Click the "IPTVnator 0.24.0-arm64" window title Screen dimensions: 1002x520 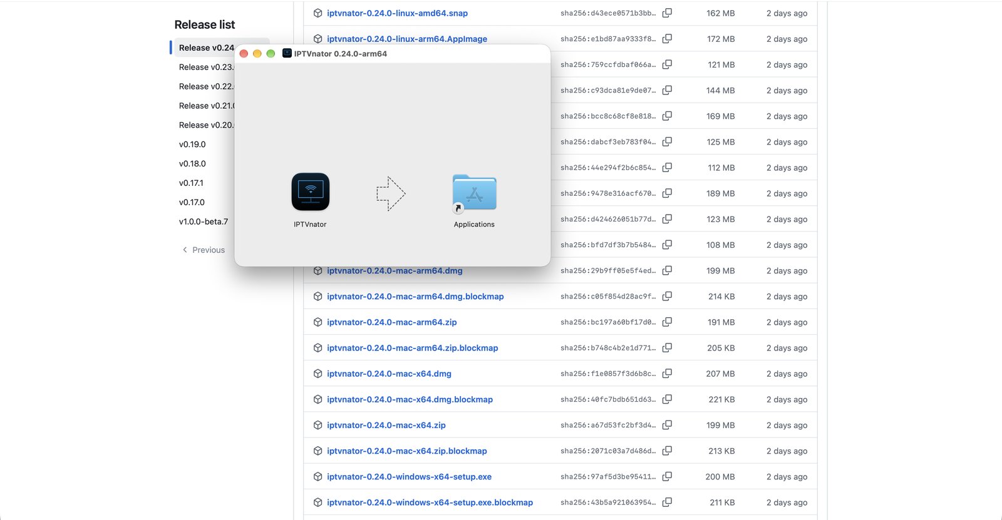341,54
